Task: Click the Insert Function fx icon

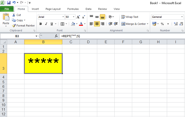Action: coord(56,36)
